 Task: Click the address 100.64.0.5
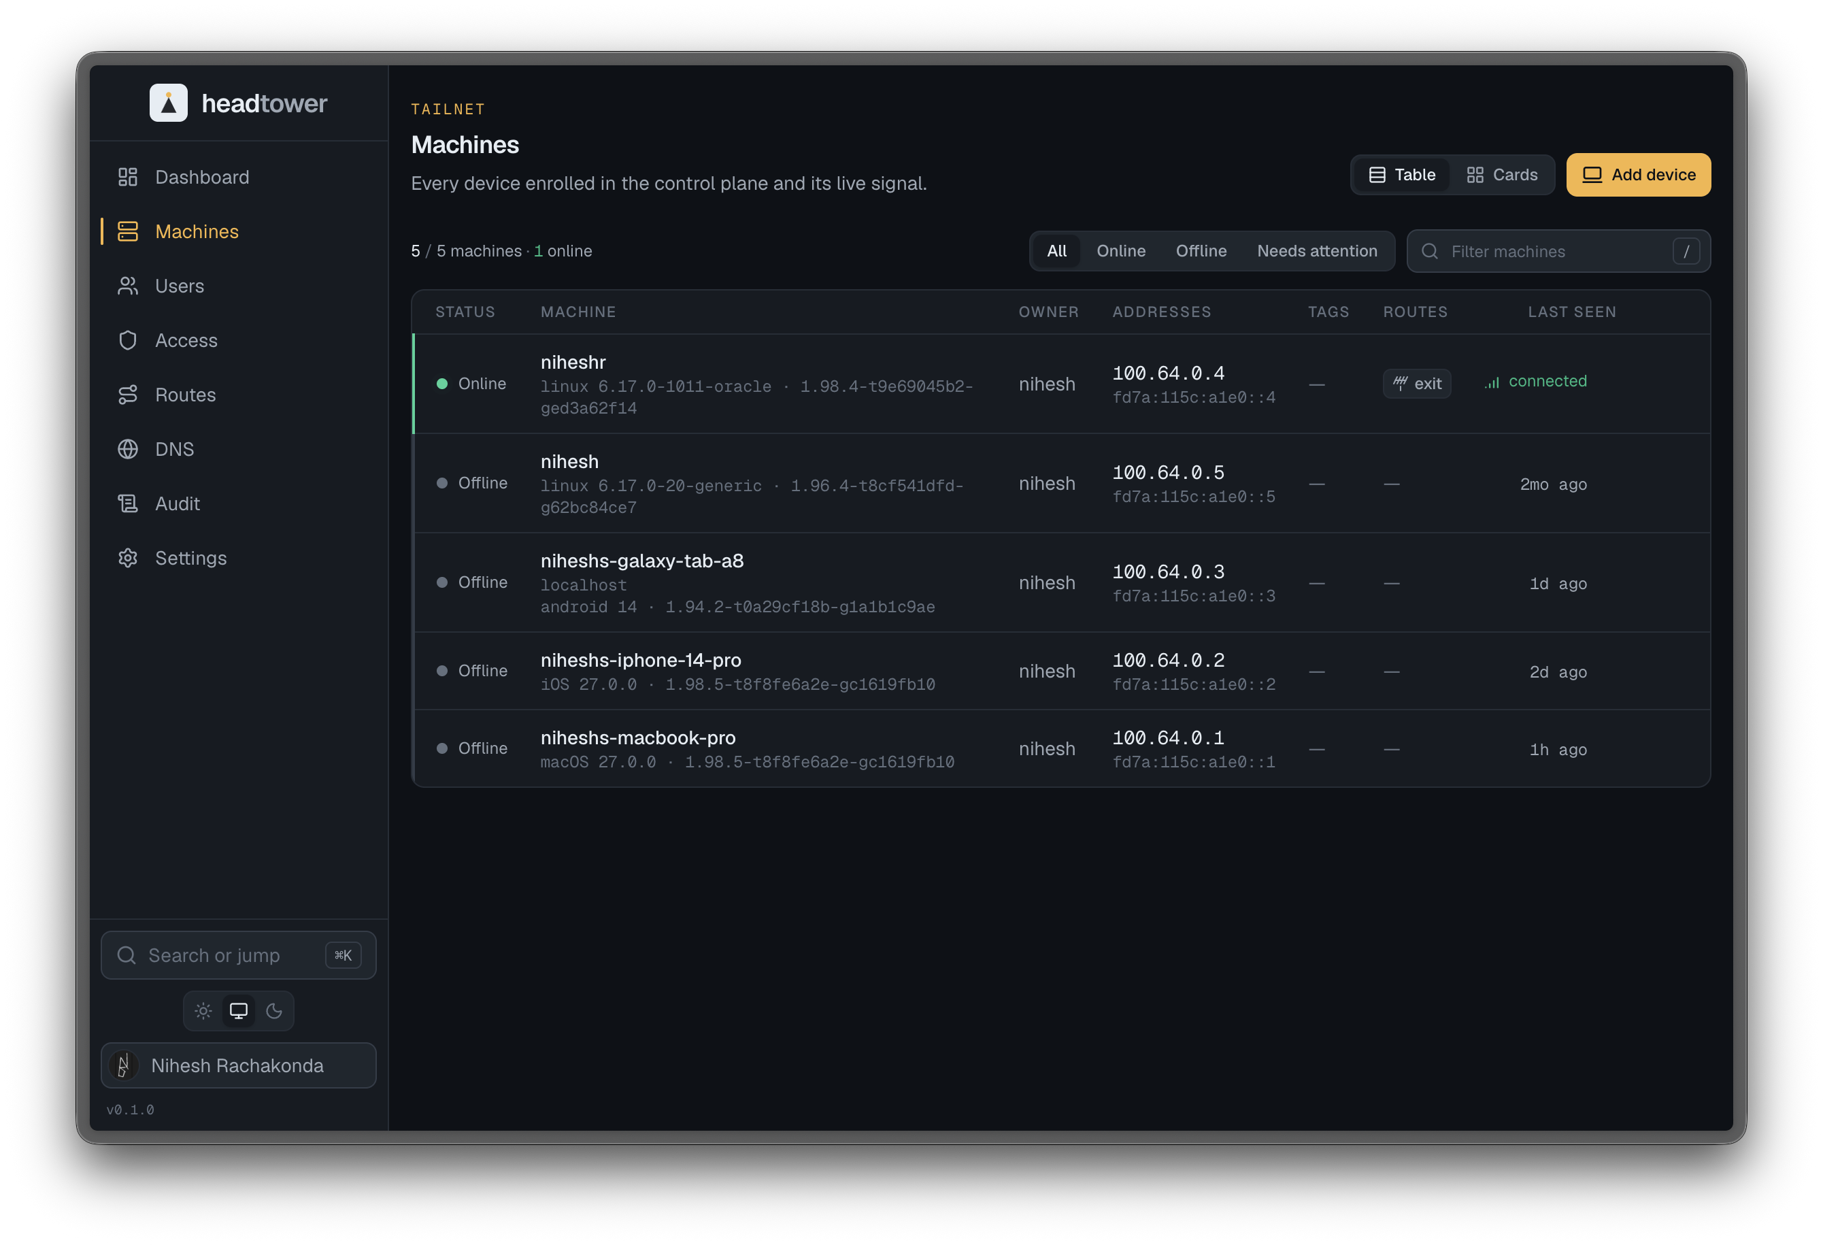1168,472
